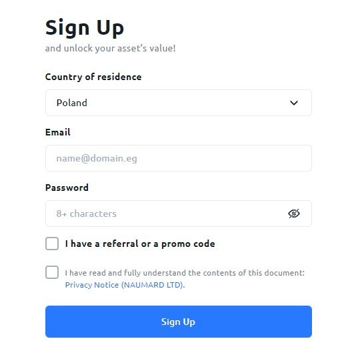
Task: Tick the referral or promo code checkbox
Action: coord(52,244)
